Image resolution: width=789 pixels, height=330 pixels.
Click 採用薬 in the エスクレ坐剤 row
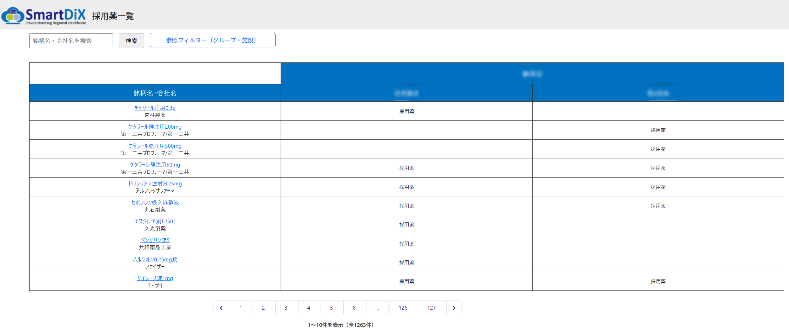coord(407,225)
